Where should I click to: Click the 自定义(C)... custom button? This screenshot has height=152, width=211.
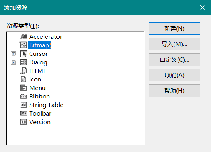point(174,59)
